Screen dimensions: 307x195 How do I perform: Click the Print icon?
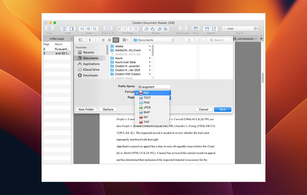pos(196,29)
